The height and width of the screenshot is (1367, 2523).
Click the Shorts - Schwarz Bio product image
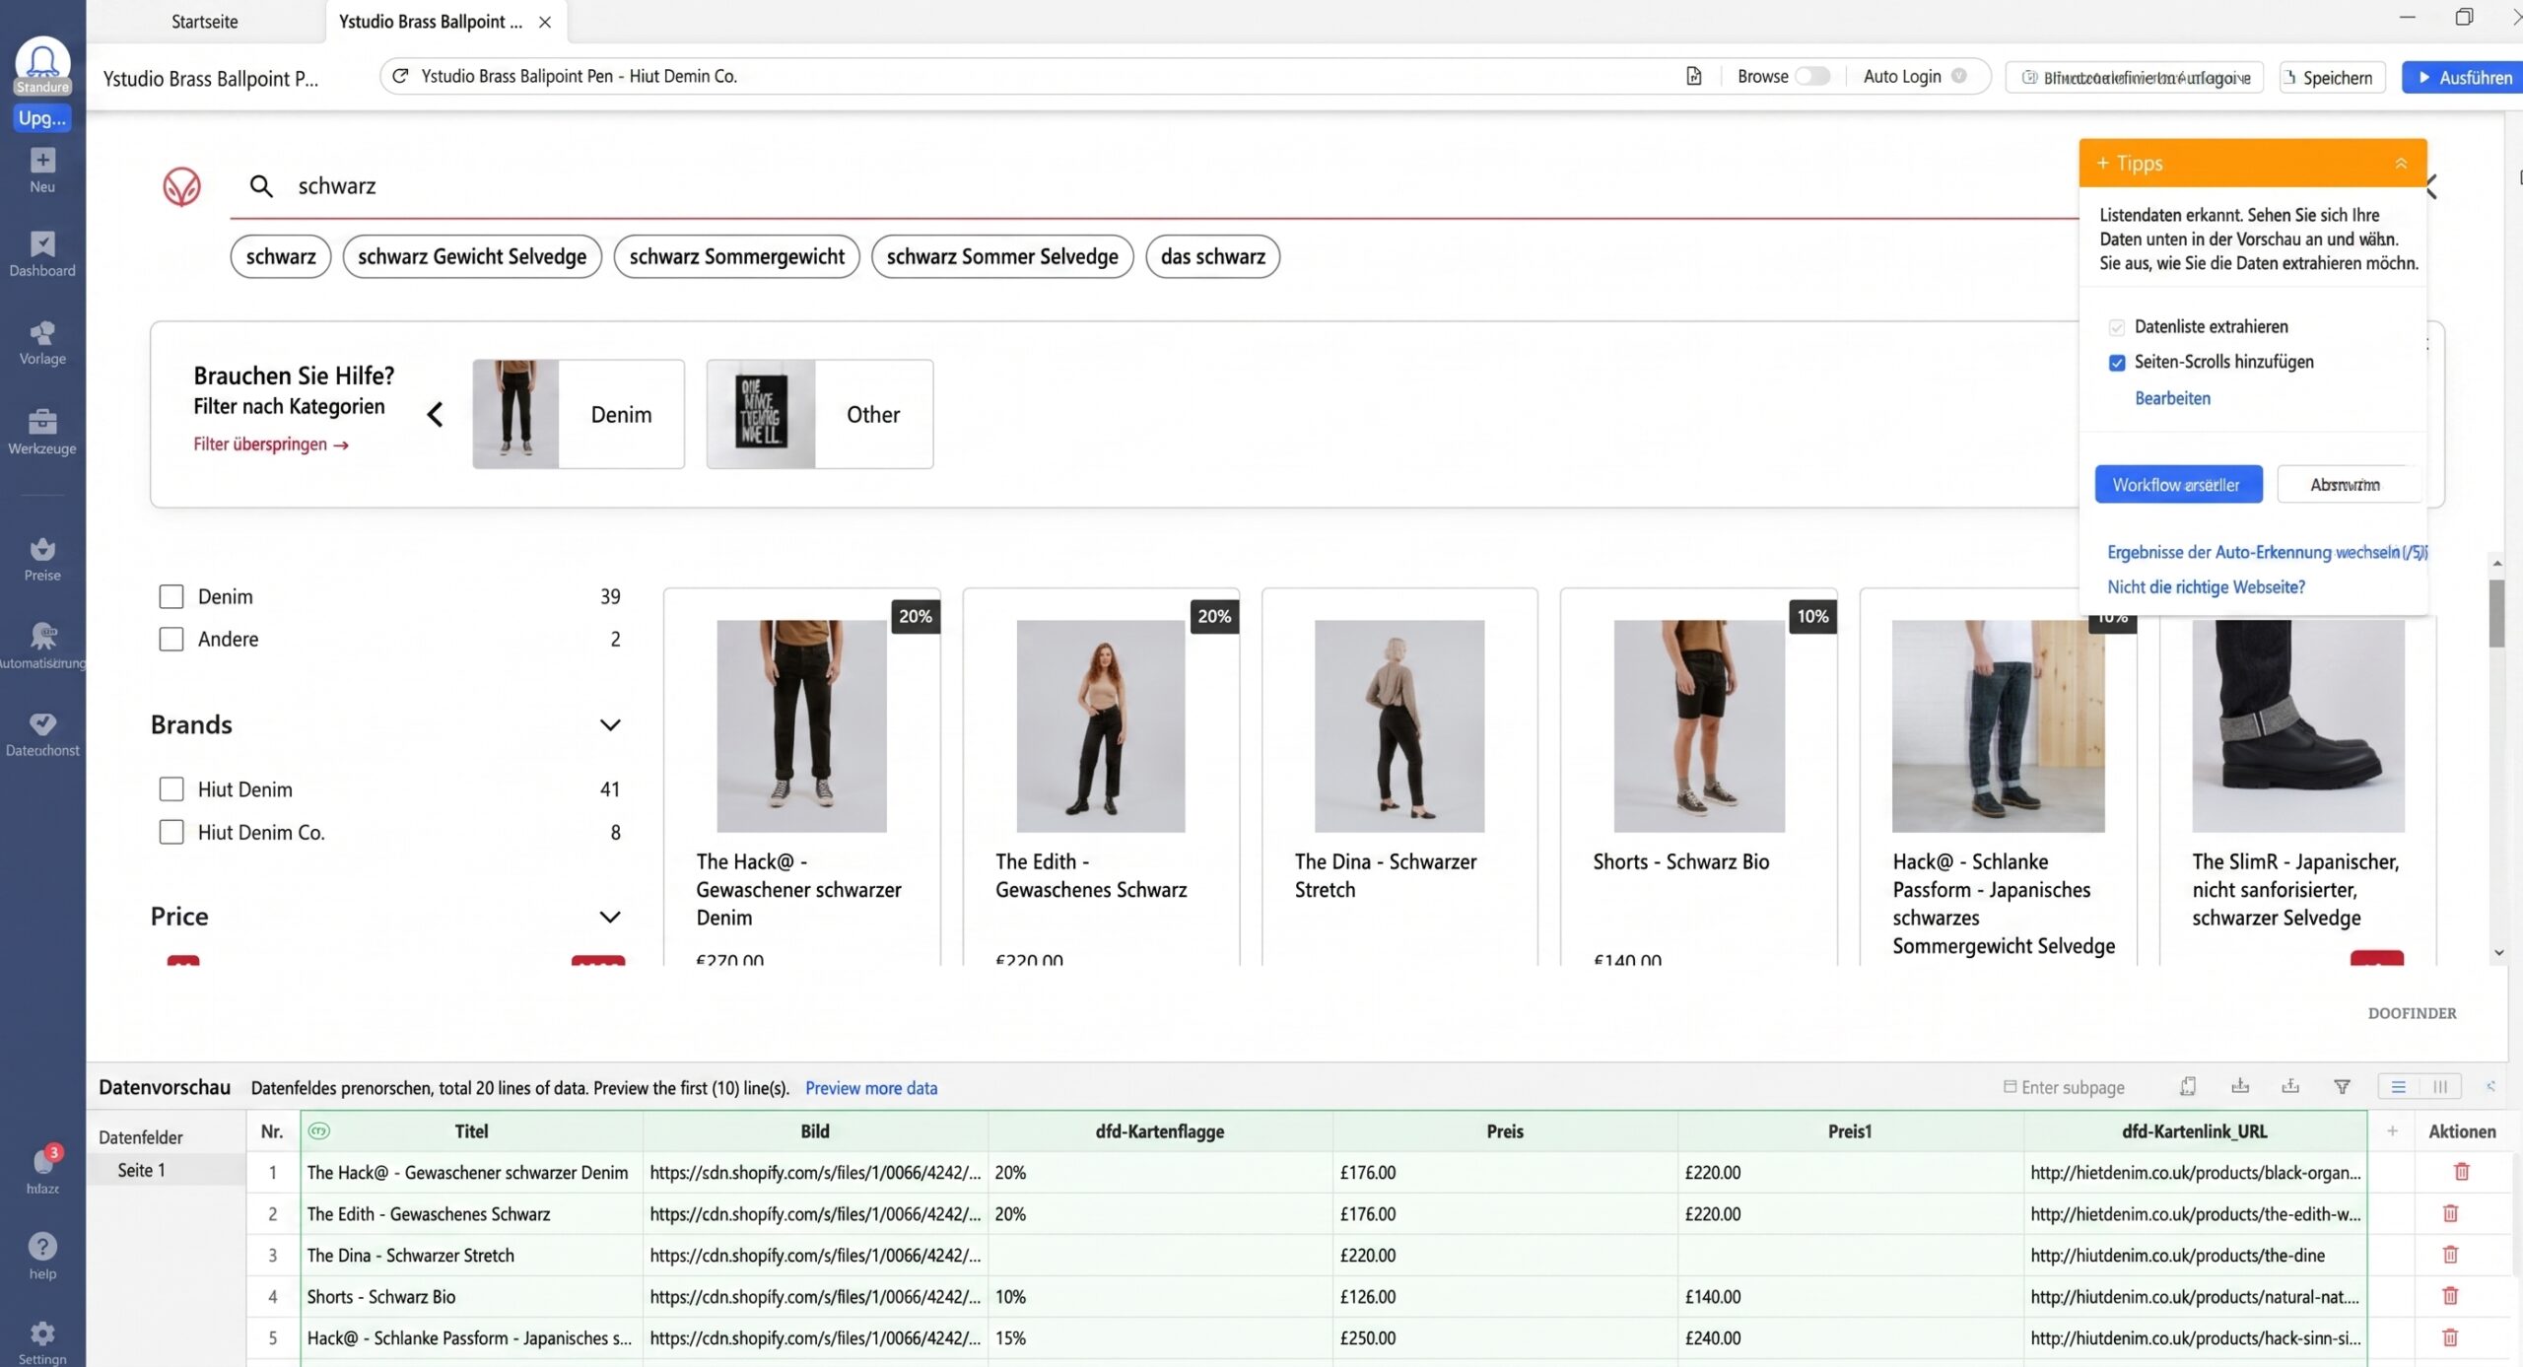pos(1698,725)
